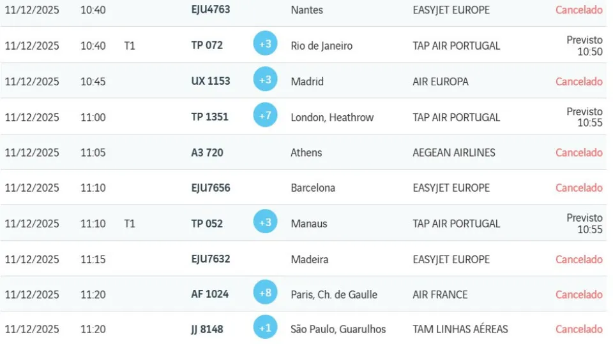The height and width of the screenshot is (344, 613).
Task: Show the +8 codeshares for AF 1024
Action: click(265, 292)
